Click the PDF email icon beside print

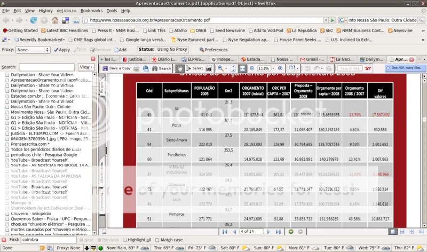click(146, 68)
